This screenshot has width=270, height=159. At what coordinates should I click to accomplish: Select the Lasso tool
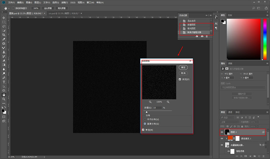[4, 26]
